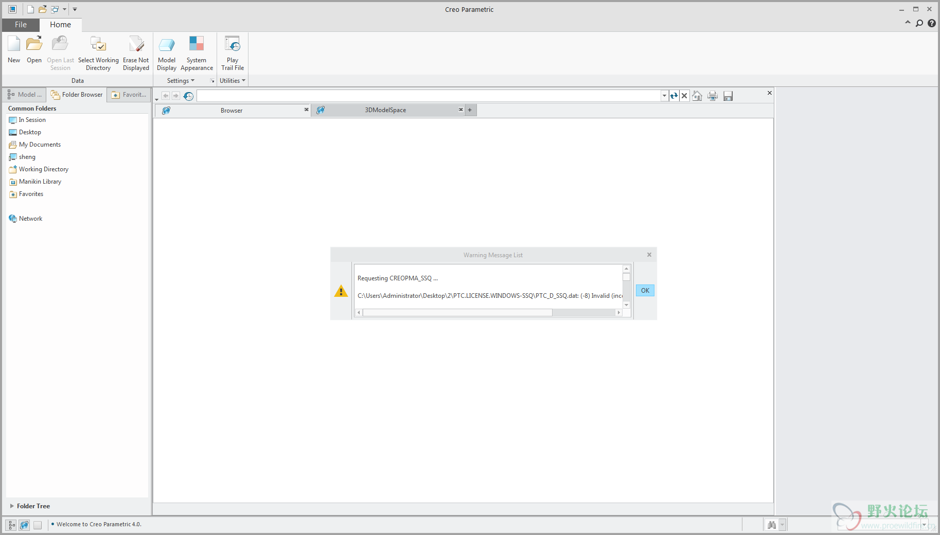Select Network in folder list
The width and height of the screenshot is (940, 535).
coord(25,219)
